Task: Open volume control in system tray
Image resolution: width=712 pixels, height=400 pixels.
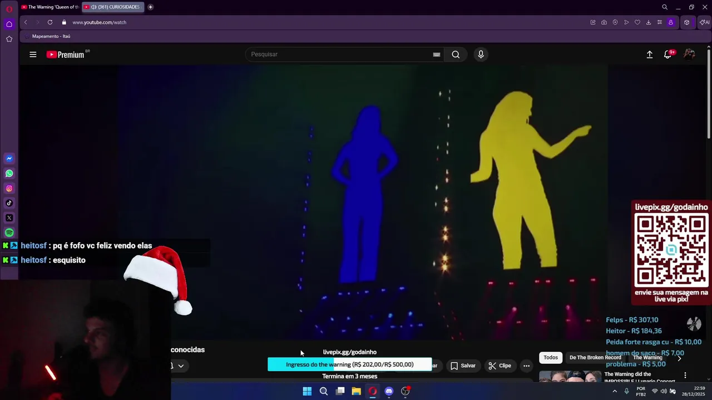Action: (664, 391)
